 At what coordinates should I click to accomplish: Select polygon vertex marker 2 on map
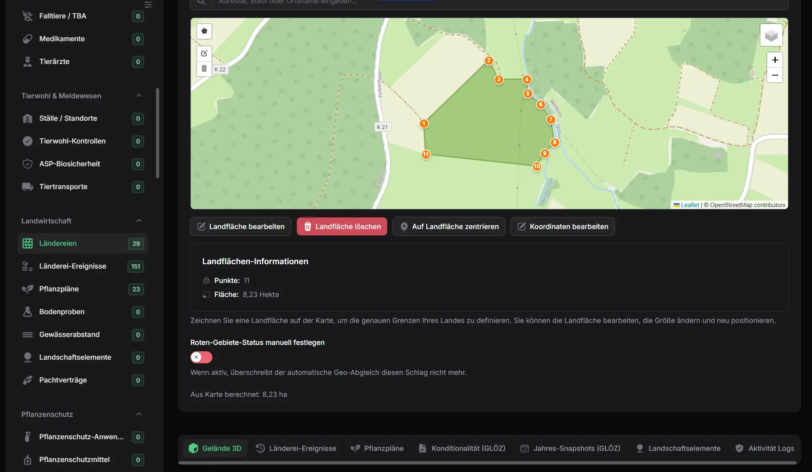pyautogui.click(x=488, y=61)
